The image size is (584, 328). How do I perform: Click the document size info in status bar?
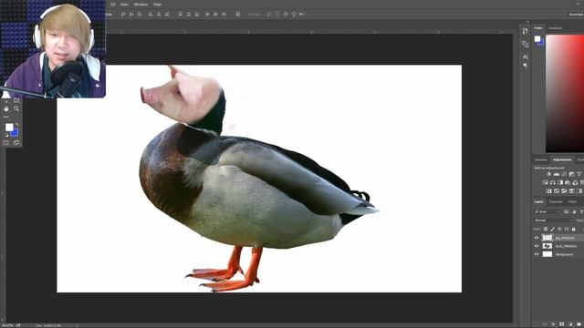coord(48,325)
